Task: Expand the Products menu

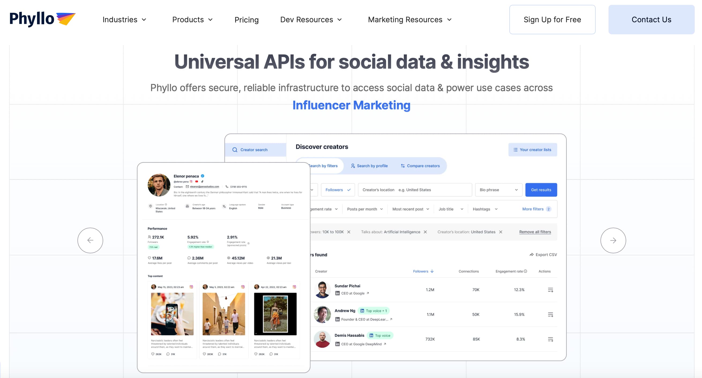Action: click(192, 20)
